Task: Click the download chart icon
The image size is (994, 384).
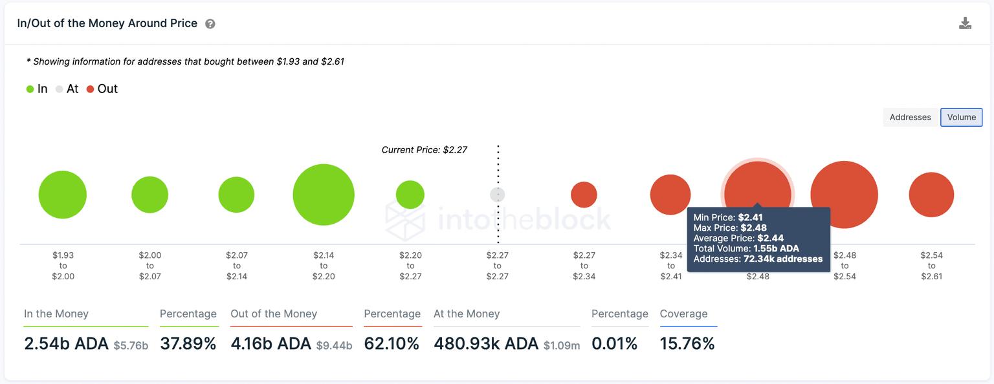Action: 965,24
